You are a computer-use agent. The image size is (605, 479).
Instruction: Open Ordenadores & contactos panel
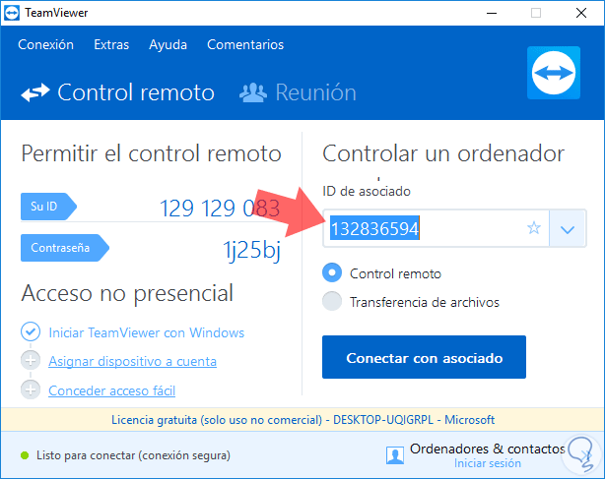(488, 449)
